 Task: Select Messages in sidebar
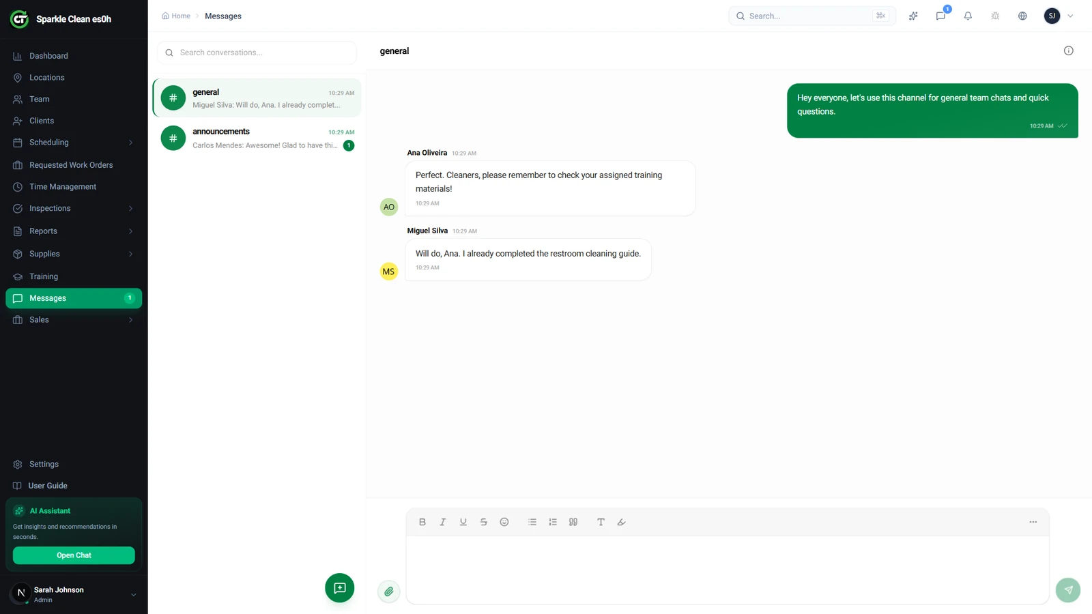(x=74, y=298)
